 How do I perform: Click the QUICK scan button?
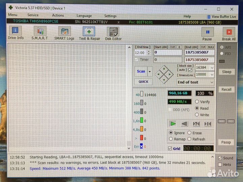143,82
